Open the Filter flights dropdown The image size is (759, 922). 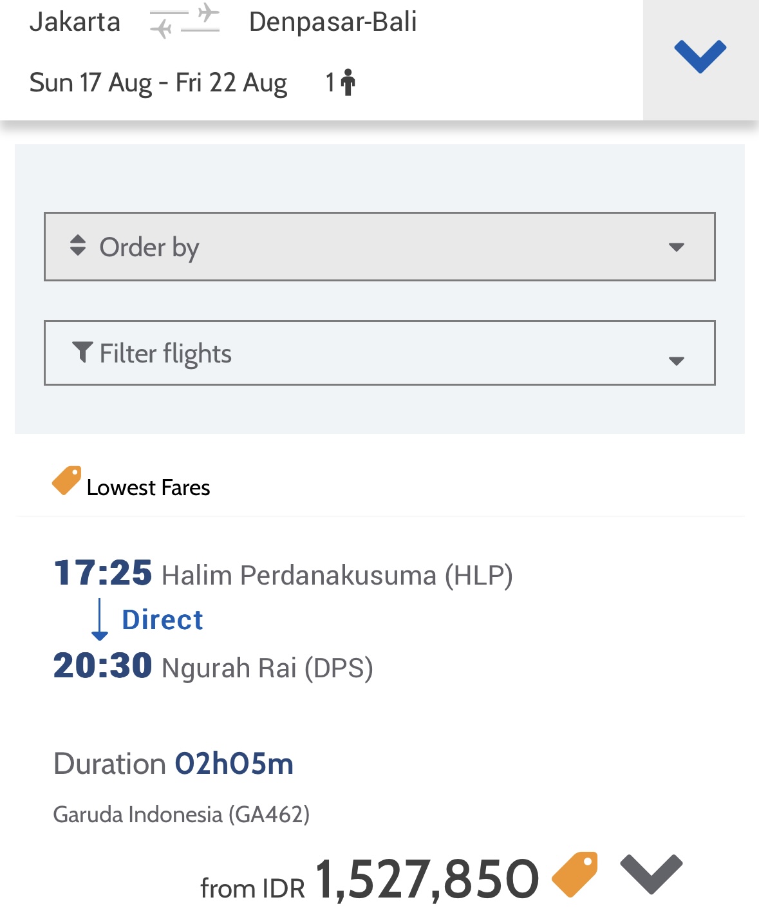(379, 353)
